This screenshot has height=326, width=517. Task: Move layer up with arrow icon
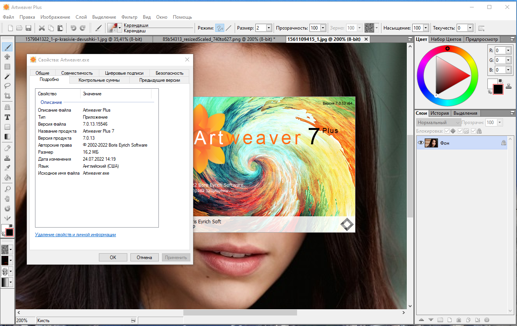[x=421, y=320]
